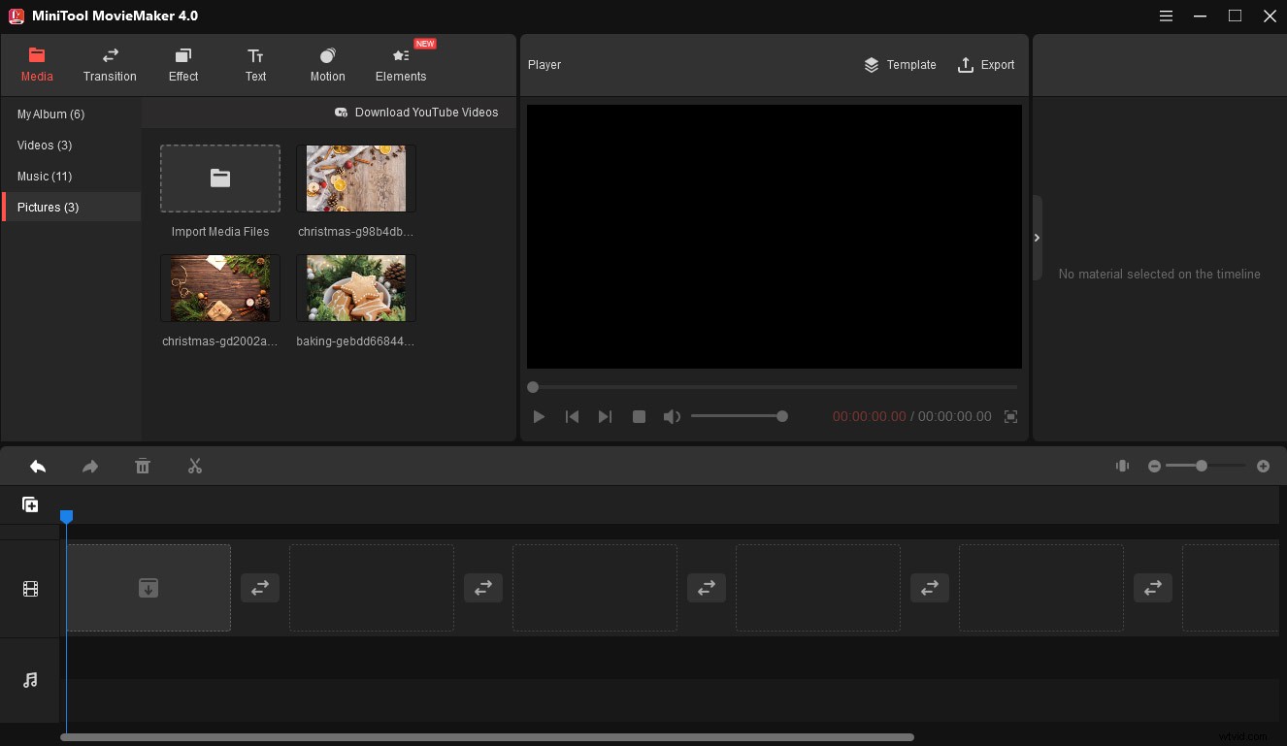Click the fullscreen icon in the Player controls
The height and width of the screenshot is (746, 1287).
tap(1010, 416)
